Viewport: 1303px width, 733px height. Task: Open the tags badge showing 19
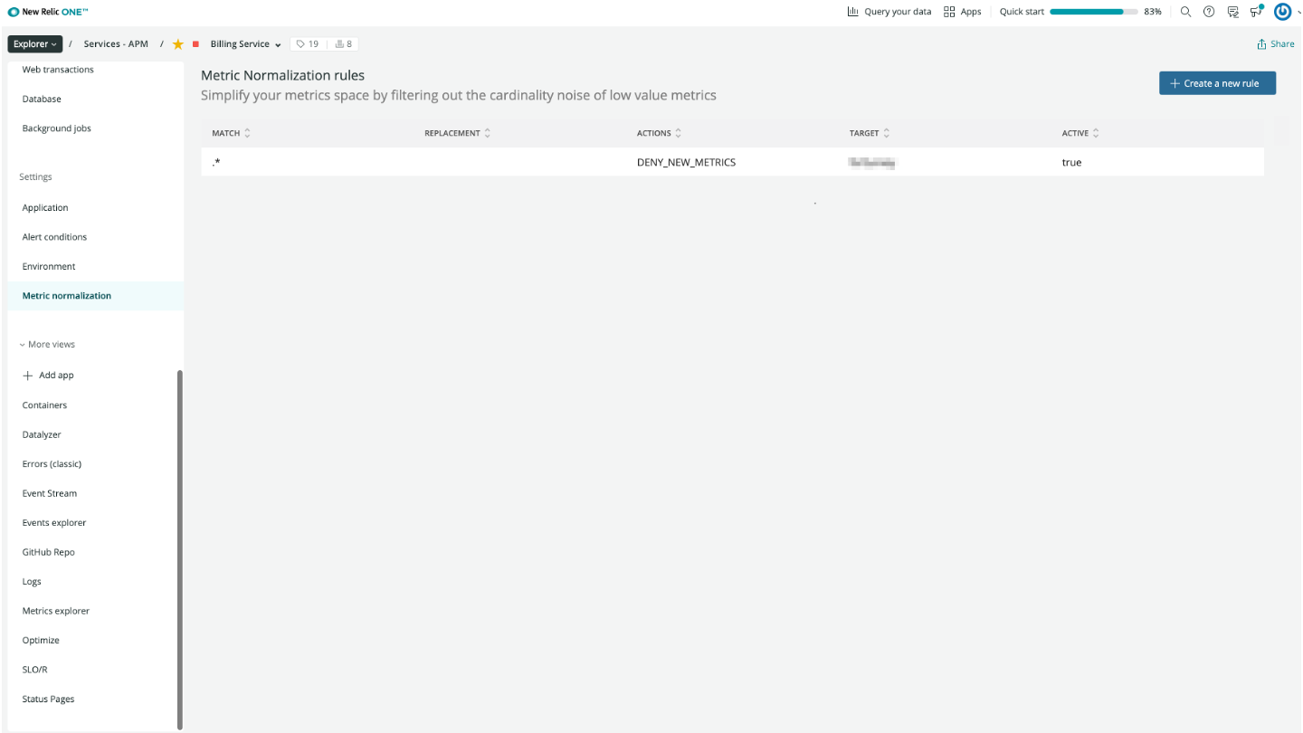click(x=308, y=44)
